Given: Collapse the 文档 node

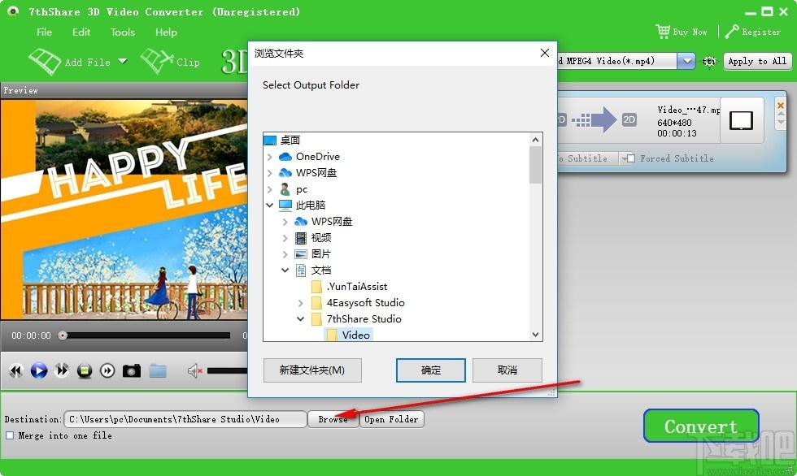Looking at the screenshot, I should pyautogui.click(x=285, y=270).
